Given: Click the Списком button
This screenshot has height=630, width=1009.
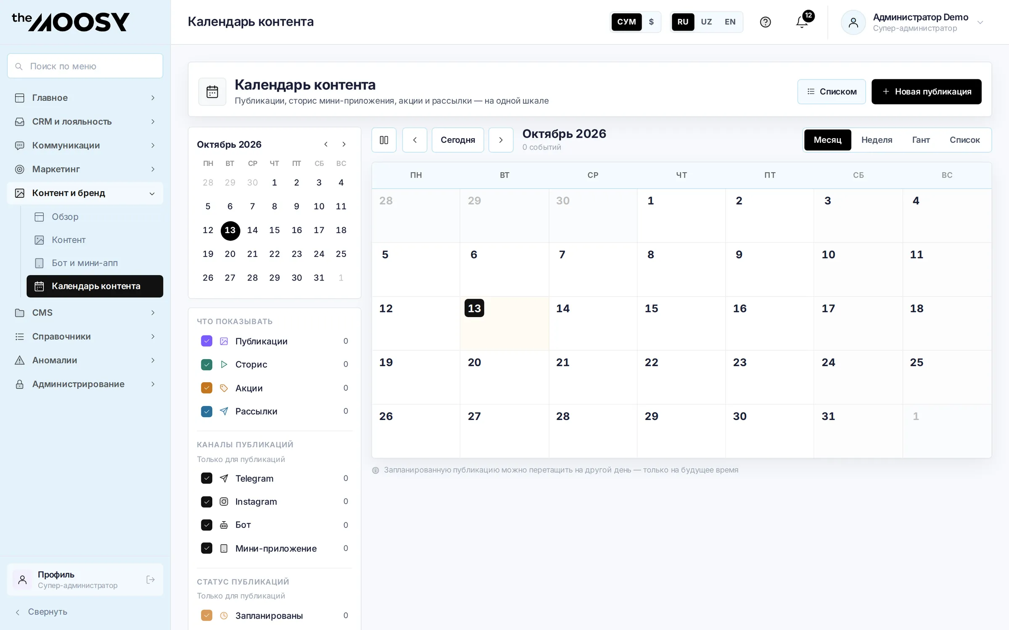Looking at the screenshot, I should pos(831,92).
